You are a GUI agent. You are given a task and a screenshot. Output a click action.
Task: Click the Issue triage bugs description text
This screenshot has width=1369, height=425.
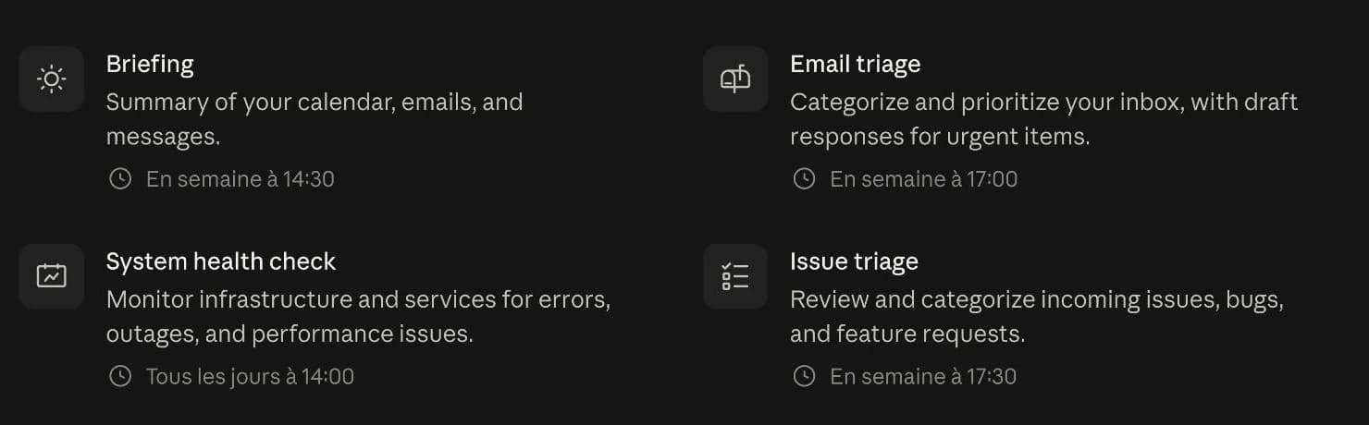1037,316
